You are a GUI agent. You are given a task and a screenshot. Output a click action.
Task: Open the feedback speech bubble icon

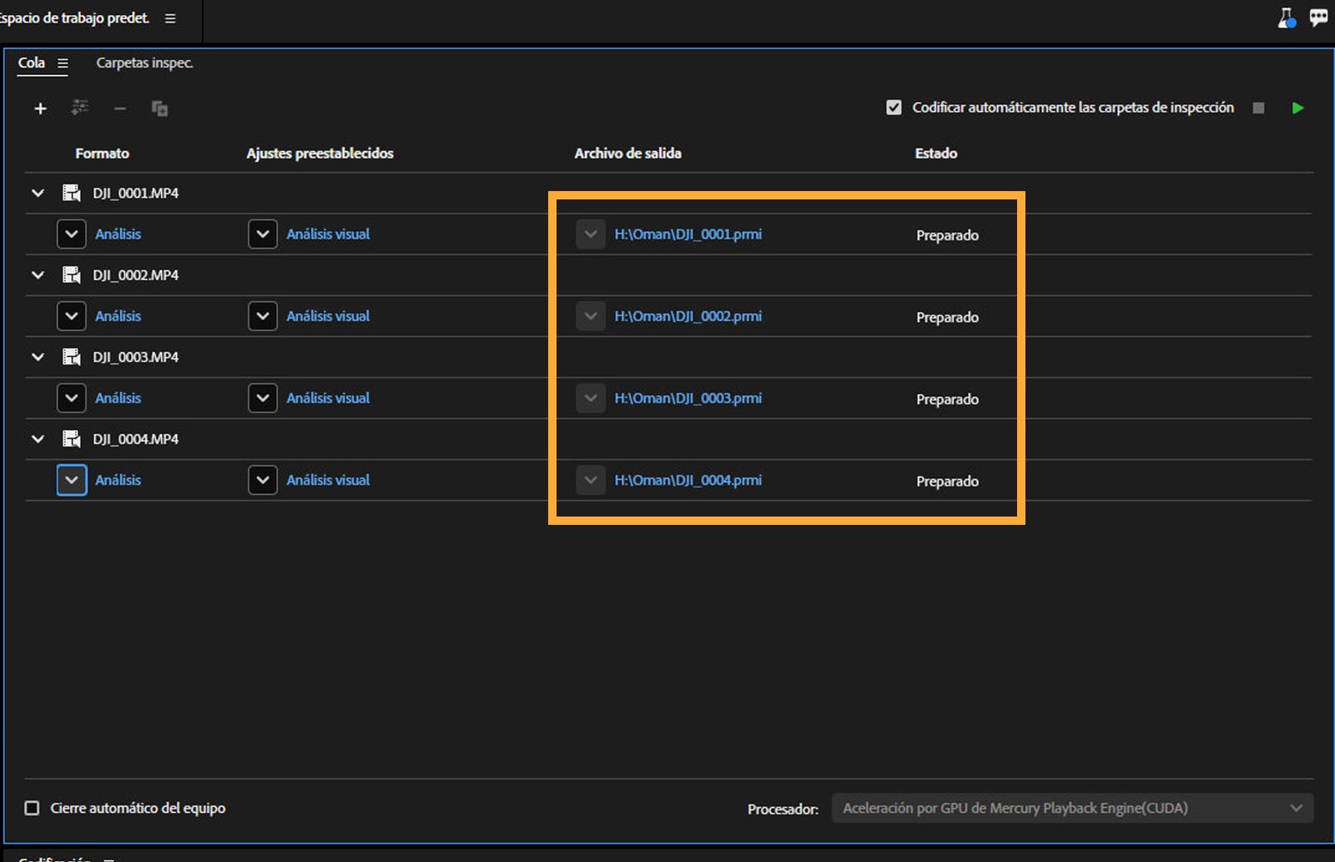1318,18
